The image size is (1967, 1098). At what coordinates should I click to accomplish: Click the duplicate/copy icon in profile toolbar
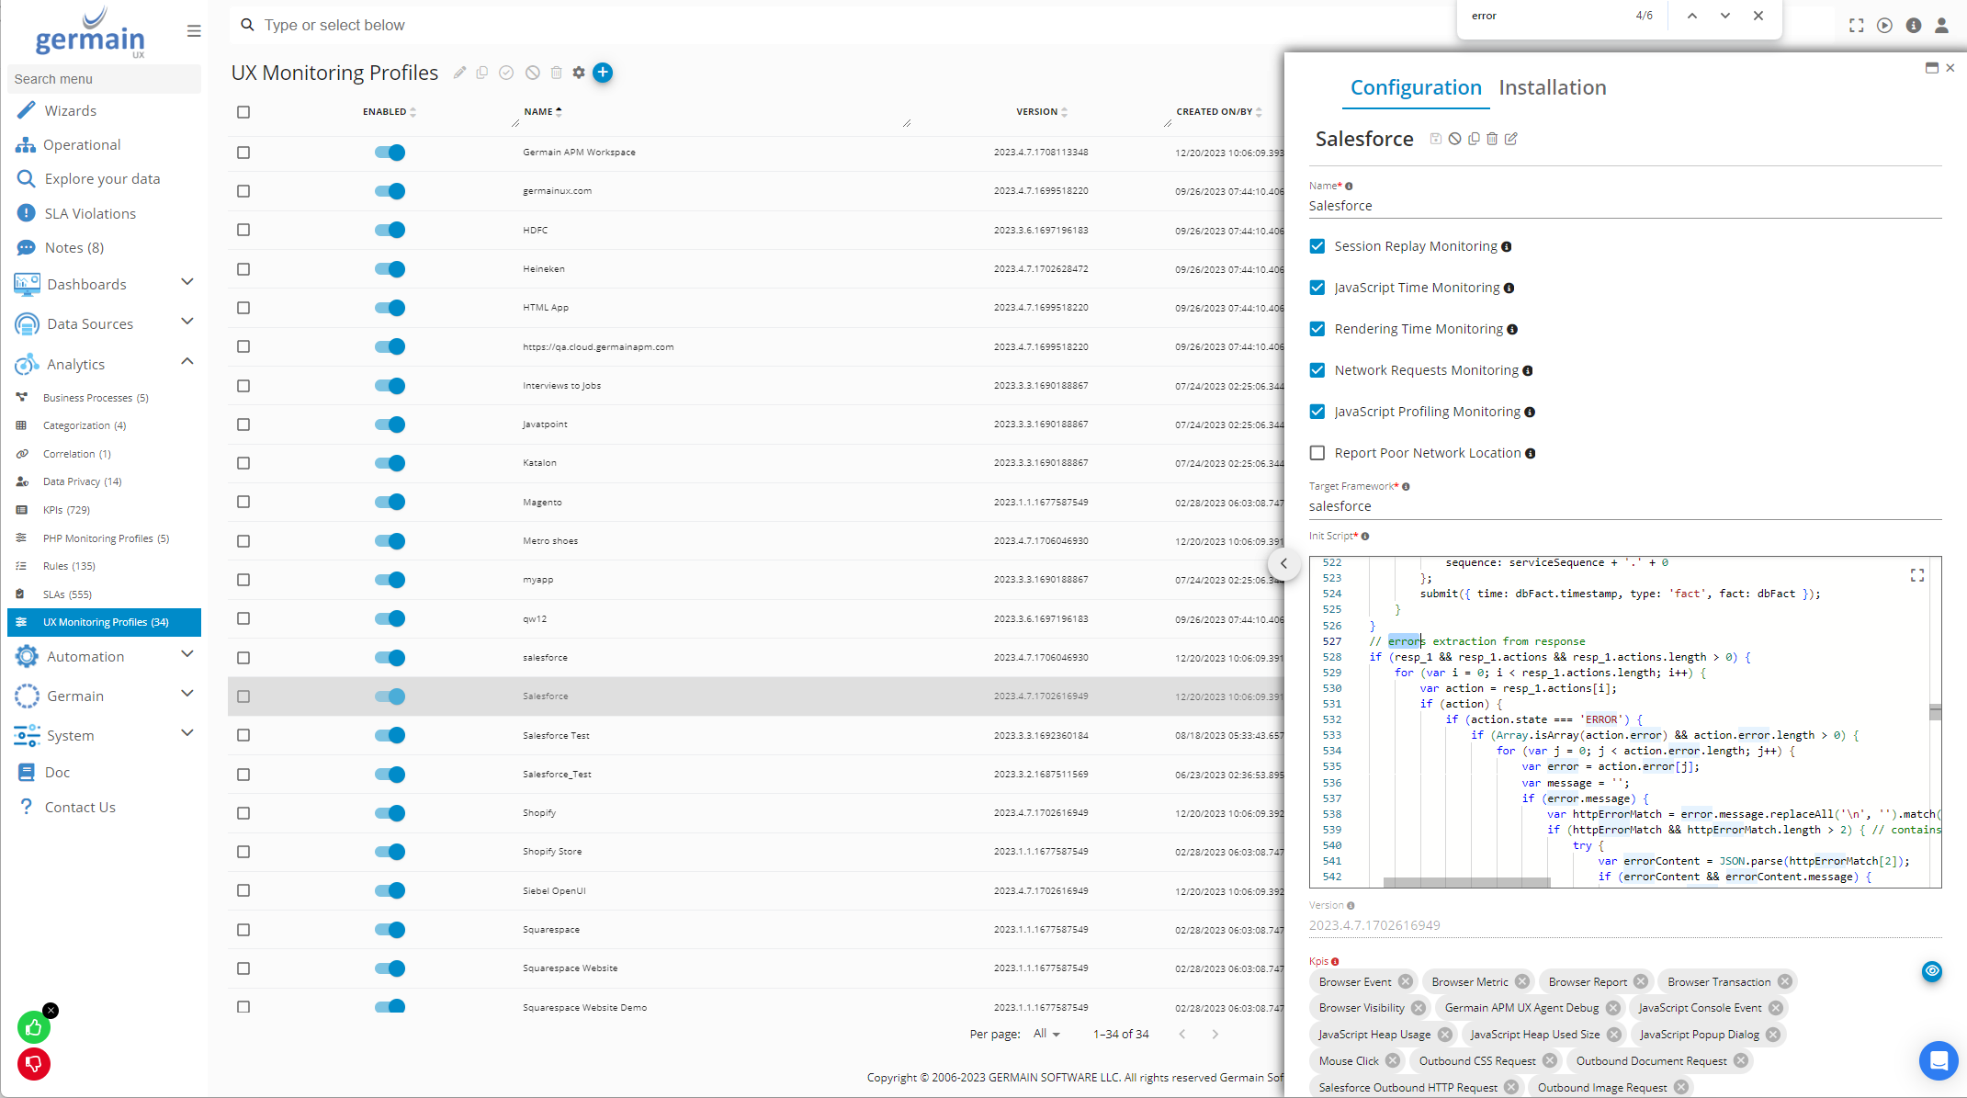pyautogui.click(x=1473, y=139)
